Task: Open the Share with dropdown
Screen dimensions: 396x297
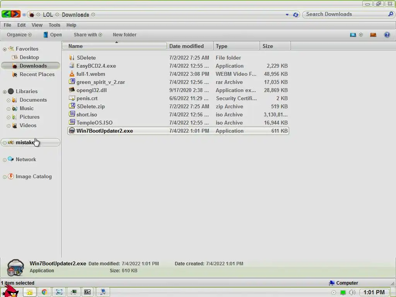Action: (x=88, y=35)
